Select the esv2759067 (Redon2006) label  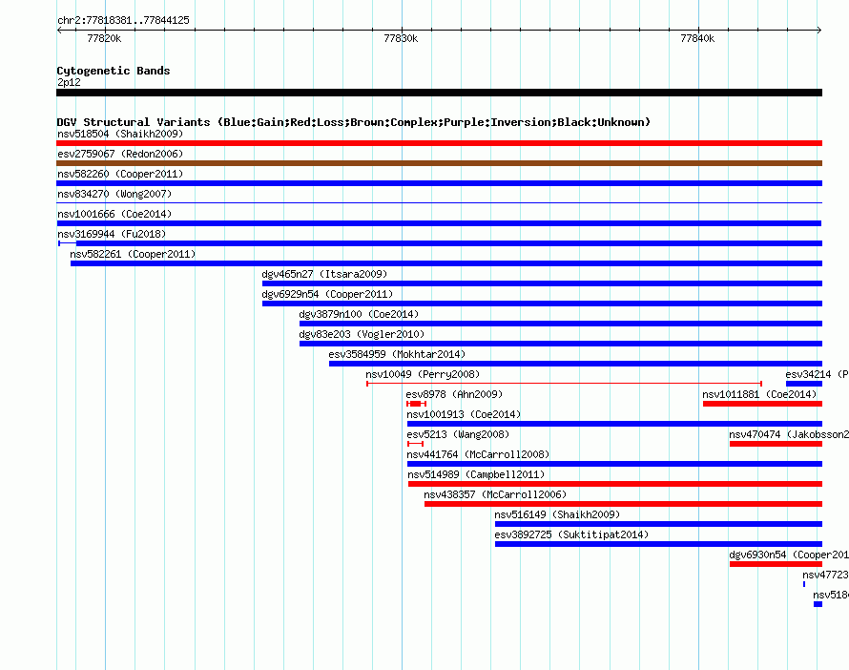tap(120, 154)
